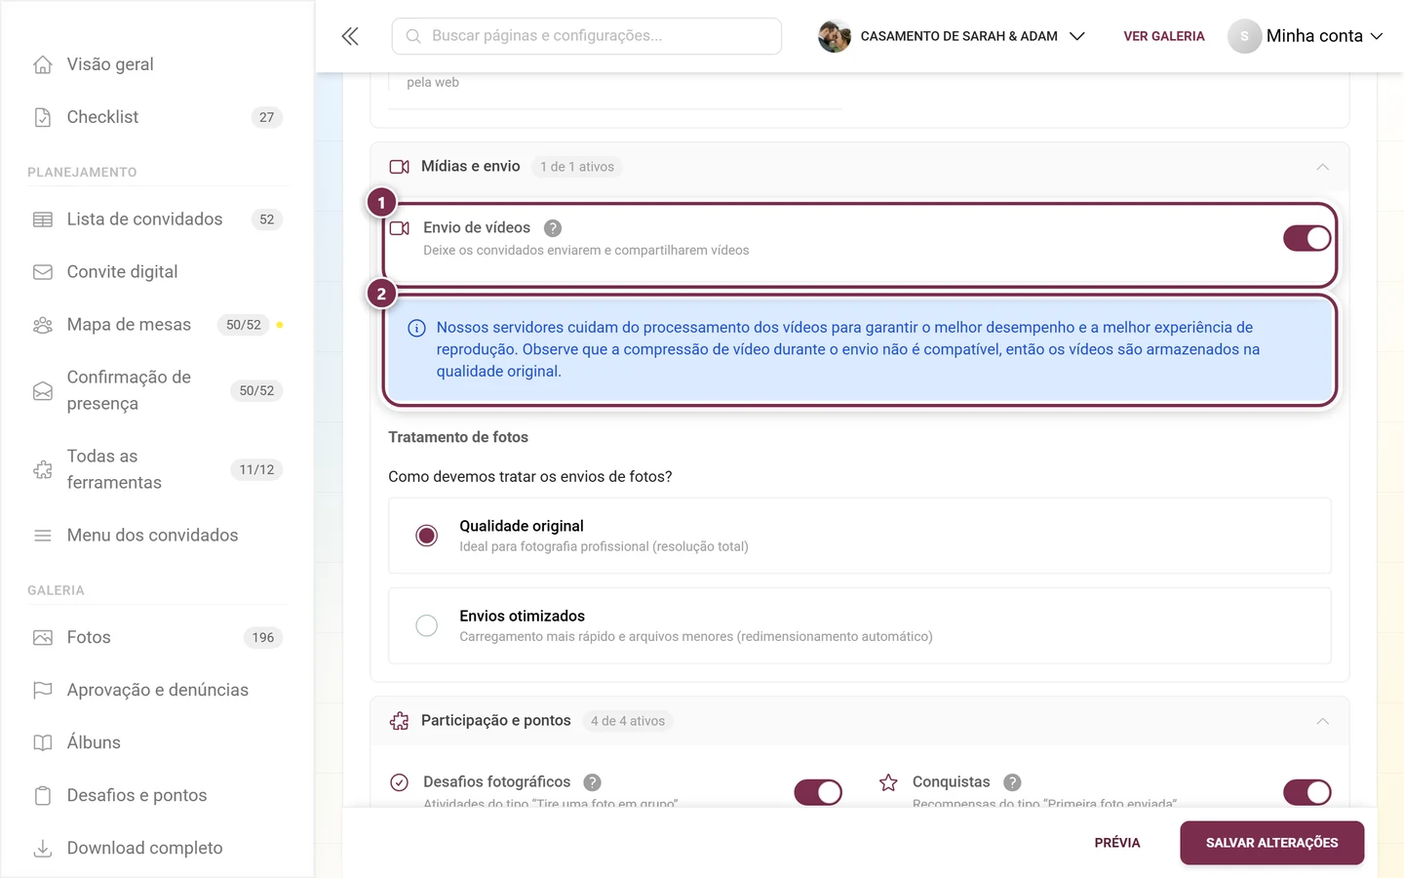Click the Prévia button
Image resolution: width=1404 pixels, height=878 pixels.
point(1117,843)
